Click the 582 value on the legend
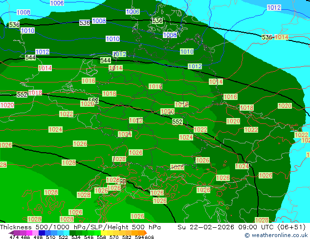Screen dimensions: 310x239 127,237
